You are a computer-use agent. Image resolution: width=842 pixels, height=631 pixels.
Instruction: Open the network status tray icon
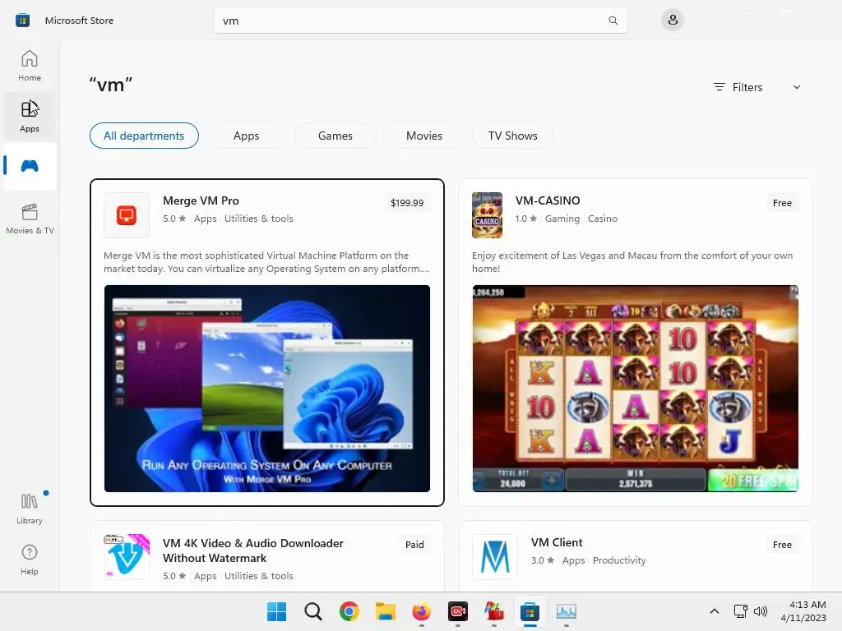[741, 611]
